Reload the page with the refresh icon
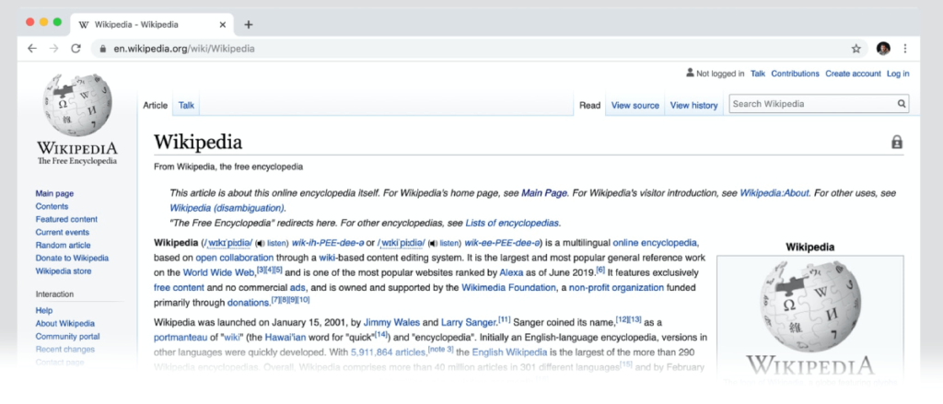The image size is (943, 404). coord(76,49)
